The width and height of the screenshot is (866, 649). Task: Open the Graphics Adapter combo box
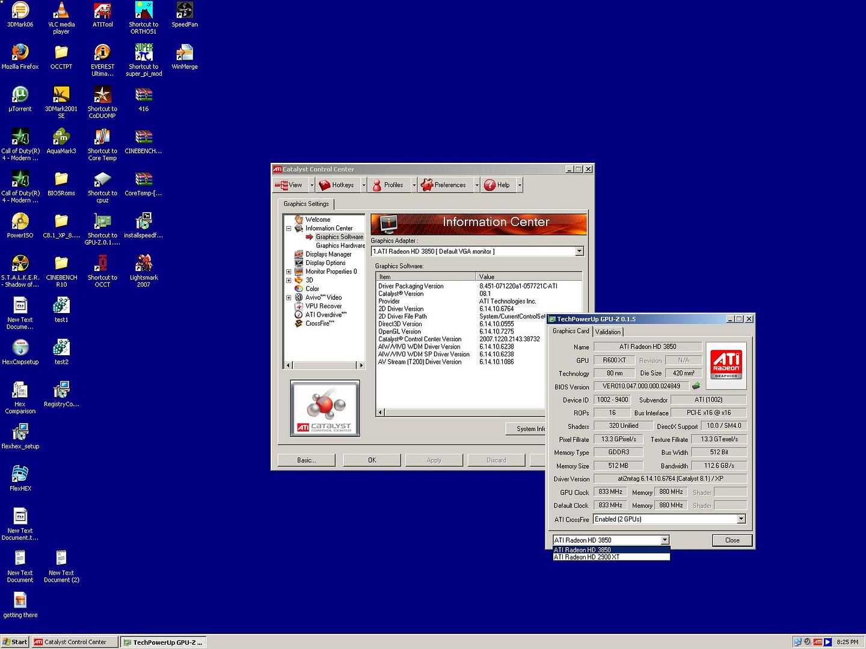(478, 251)
